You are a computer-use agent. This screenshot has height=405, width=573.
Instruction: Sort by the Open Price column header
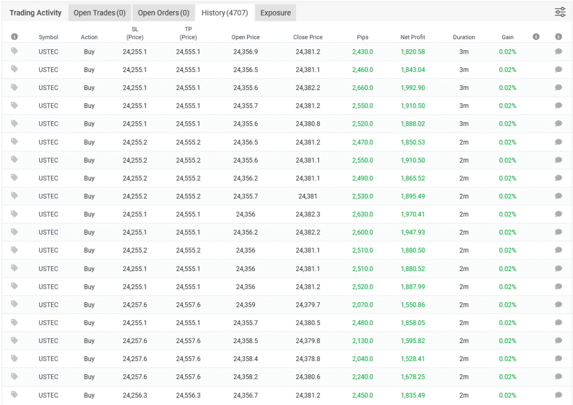pos(245,37)
